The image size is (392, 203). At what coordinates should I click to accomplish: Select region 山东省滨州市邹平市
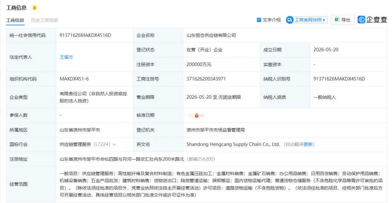(x=80, y=130)
